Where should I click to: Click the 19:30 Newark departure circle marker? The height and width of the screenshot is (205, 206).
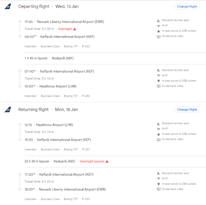coord(20,22)
